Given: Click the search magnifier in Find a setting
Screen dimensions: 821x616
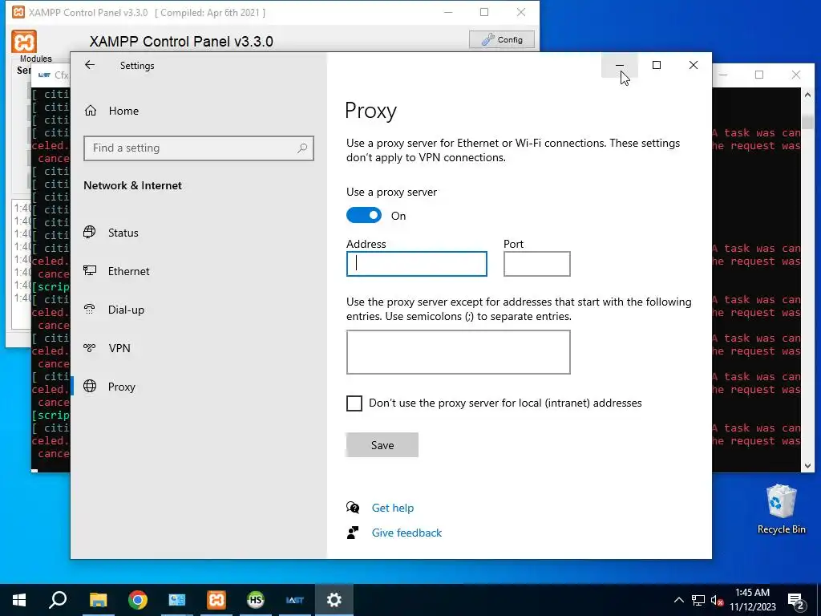Looking at the screenshot, I should pos(302,148).
